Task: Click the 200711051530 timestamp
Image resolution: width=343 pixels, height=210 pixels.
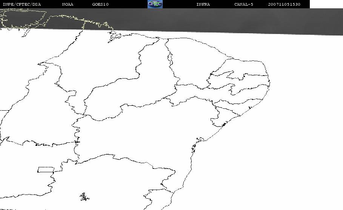Action: (x=284, y=5)
